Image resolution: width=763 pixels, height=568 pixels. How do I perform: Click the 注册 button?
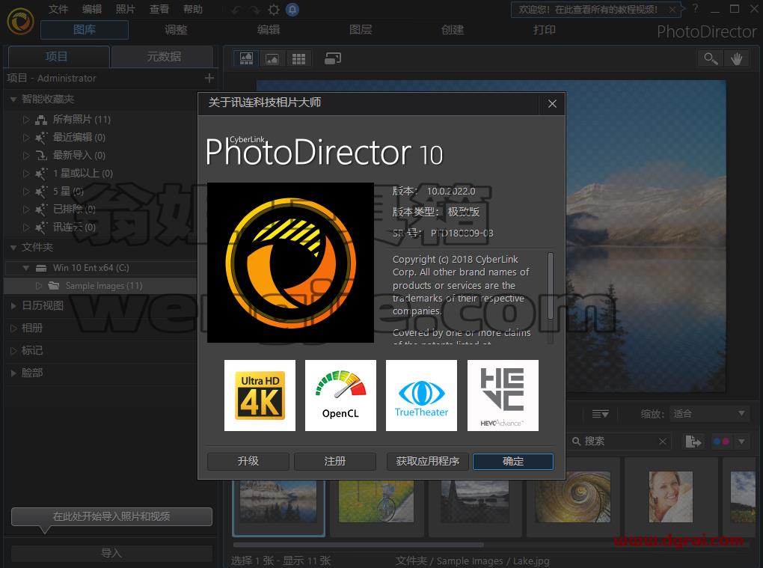click(x=335, y=461)
